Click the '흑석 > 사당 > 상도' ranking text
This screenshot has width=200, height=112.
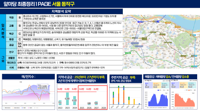pyautogui.click(x=36, y=58)
